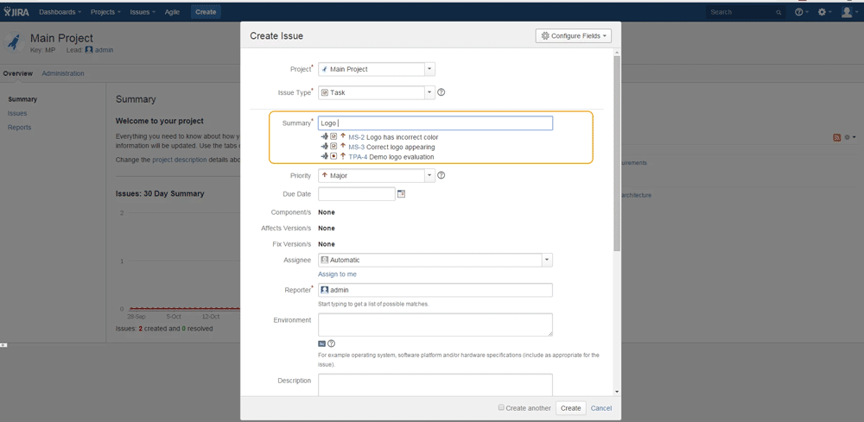This screenshot has width=864, height=422.
Task: Click the search magnifier icon
Action: (778, 12)
